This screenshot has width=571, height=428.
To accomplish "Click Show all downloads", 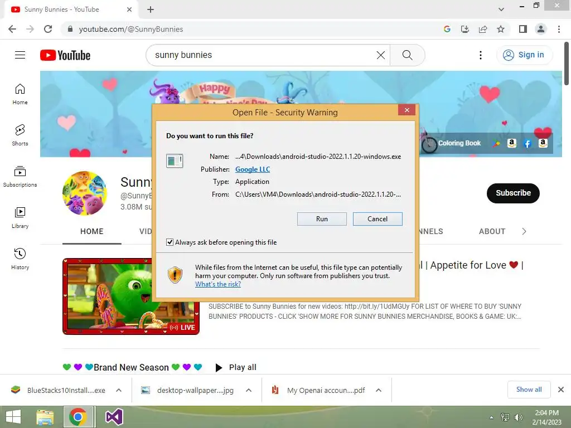I will pyautogui.click(x=529, y=390).
